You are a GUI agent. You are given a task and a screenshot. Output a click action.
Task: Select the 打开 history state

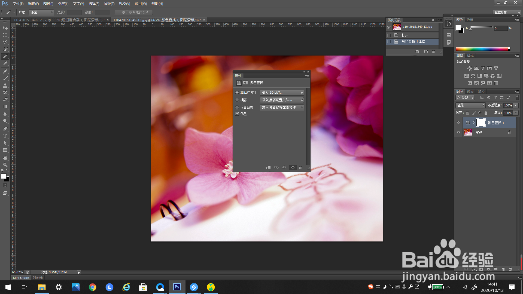(x=405, y=35)
